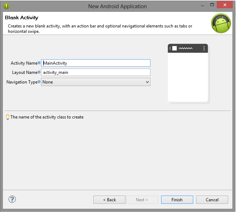Click the phone layout preview thumbnail
236x212 pixels.
tap(189, 74)
